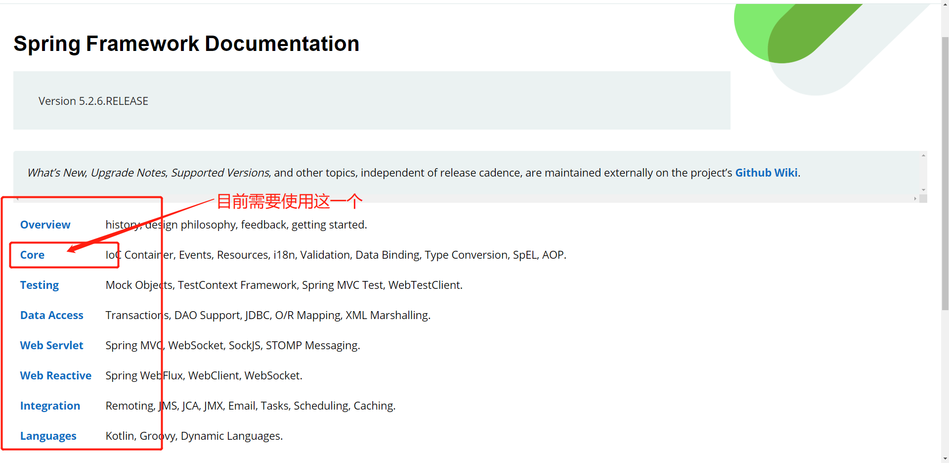Open the Languages documentation link
The width and height of the screenshot is (949, 463).
[48, 436]
